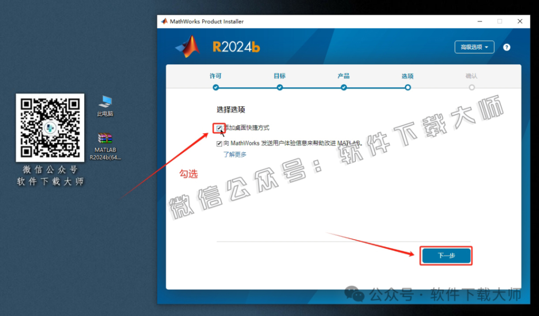Disable sending user experience info to MathWorks
The width and height of the screenshot is (539, 316).
point(219,143)
